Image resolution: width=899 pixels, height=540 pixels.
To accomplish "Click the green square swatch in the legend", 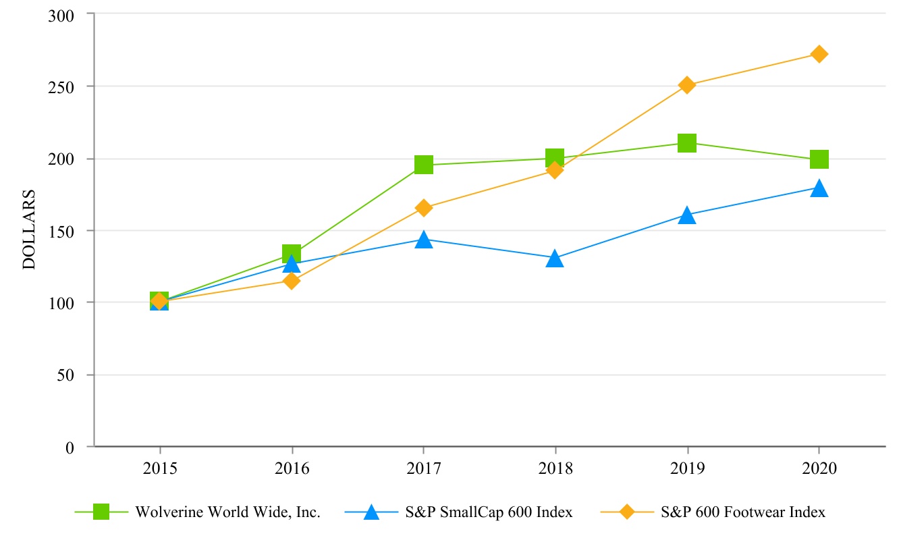I will click(101, 512).
